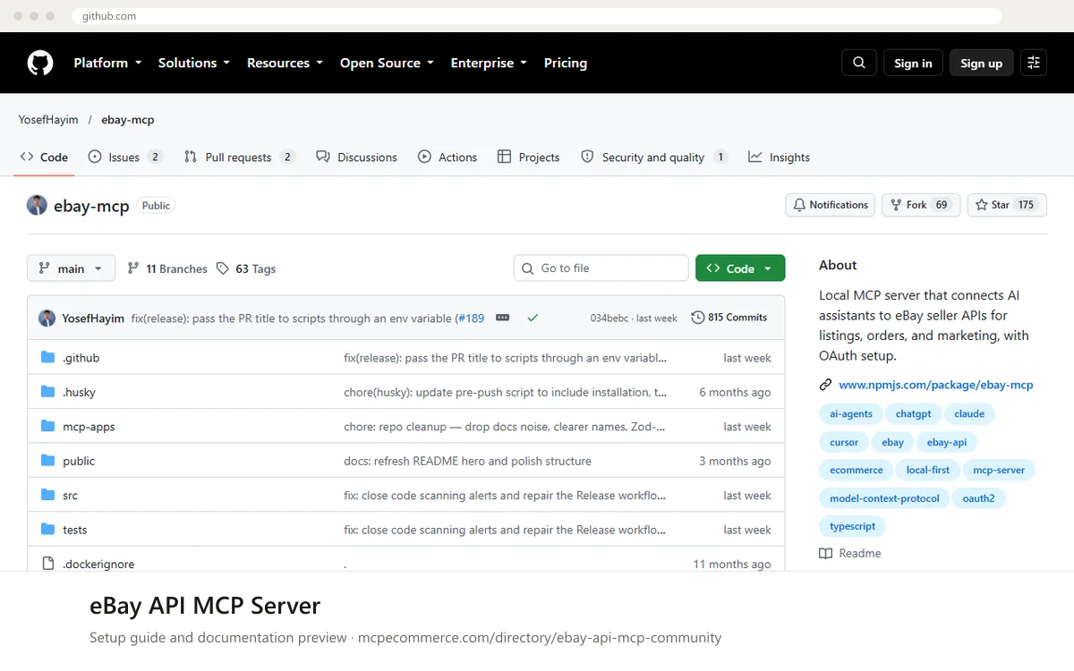Click the GitHub logo icon
Viewport: 1074px width, 671px height.
coord(40,63)
